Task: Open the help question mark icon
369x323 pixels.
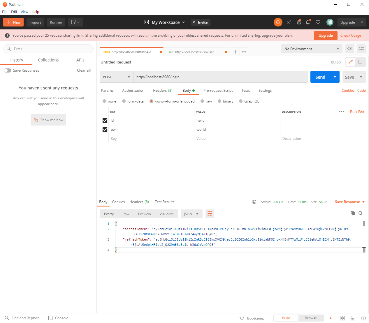Action: (363, 318)
